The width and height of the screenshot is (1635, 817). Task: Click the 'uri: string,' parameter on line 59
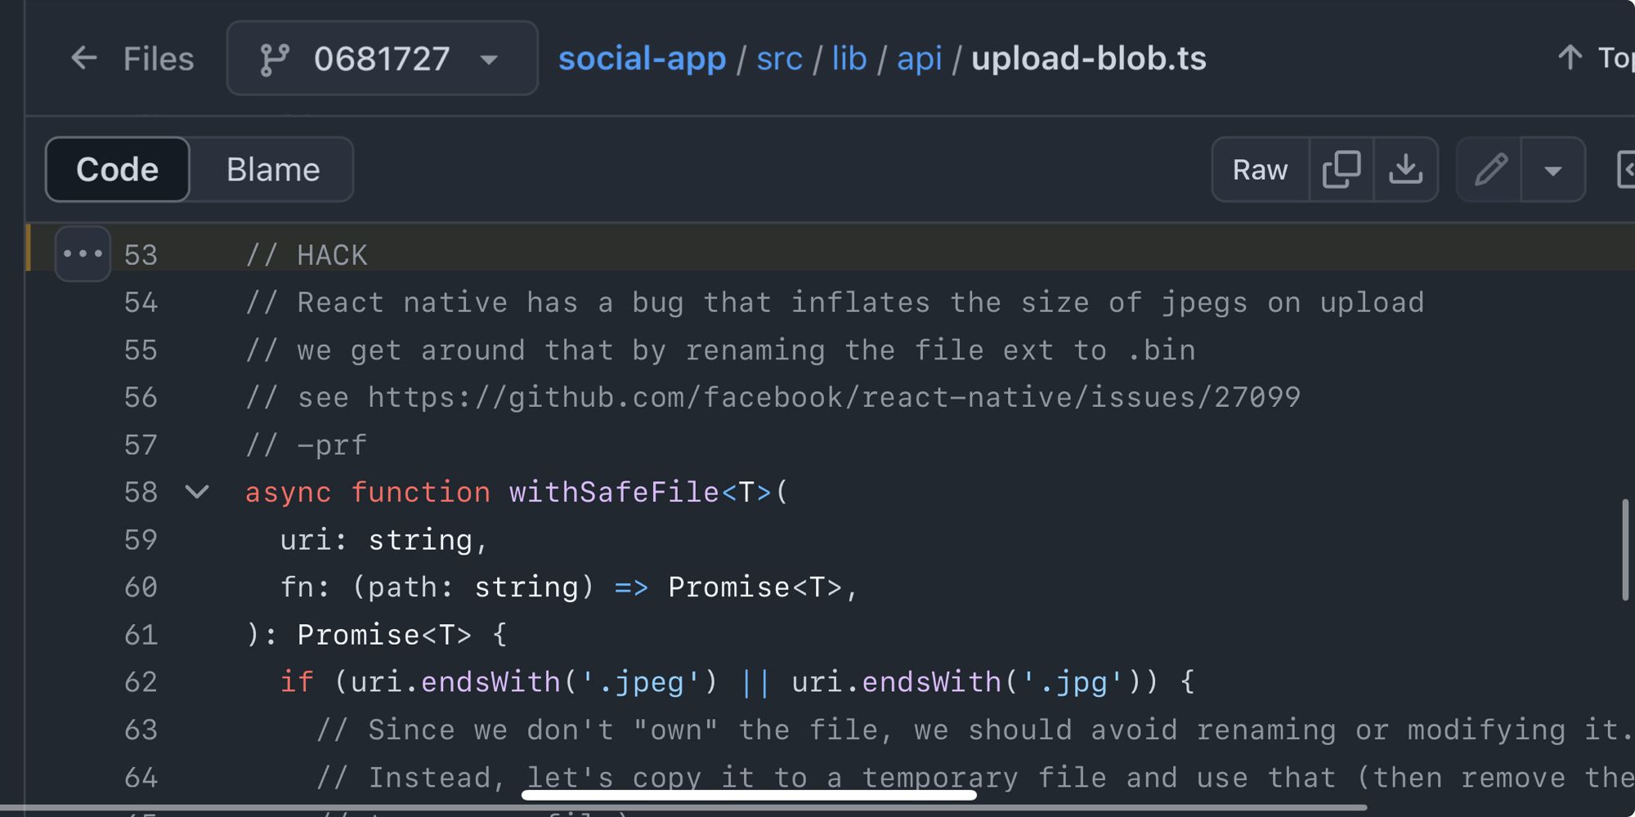coord(384,539)
